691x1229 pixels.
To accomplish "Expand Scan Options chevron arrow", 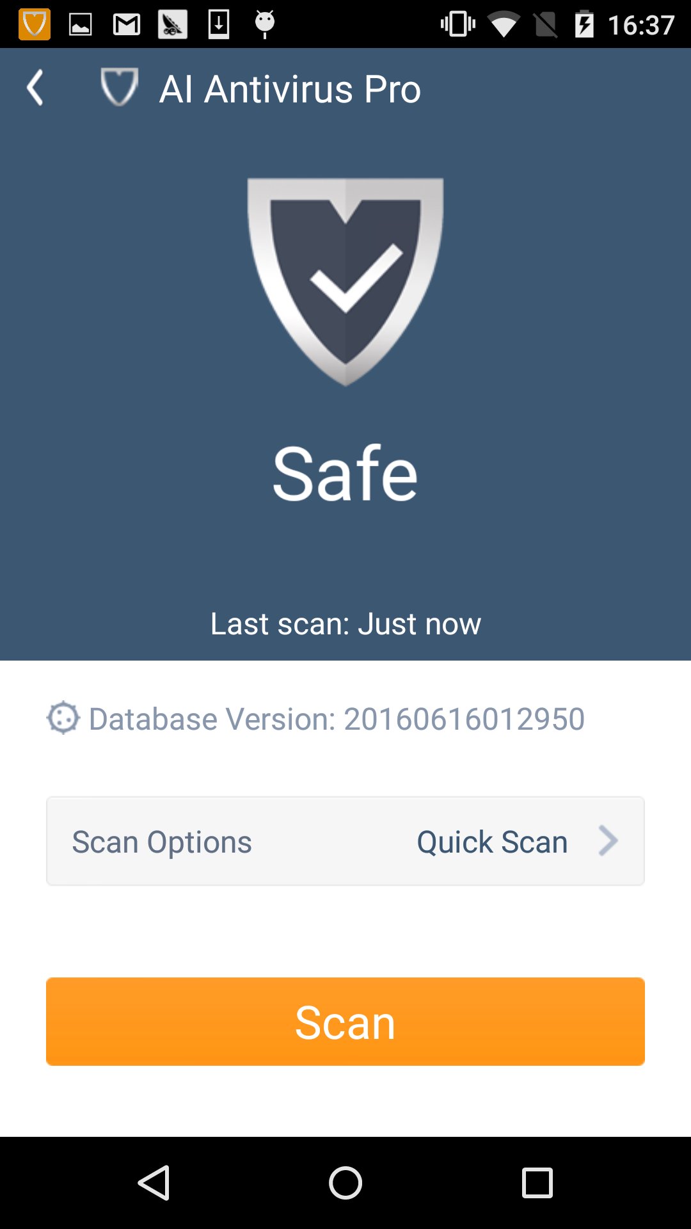I will coord(608,840).
